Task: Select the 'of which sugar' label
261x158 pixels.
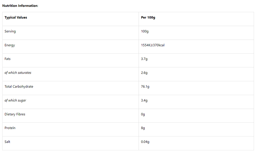Action: pos(15,100)
